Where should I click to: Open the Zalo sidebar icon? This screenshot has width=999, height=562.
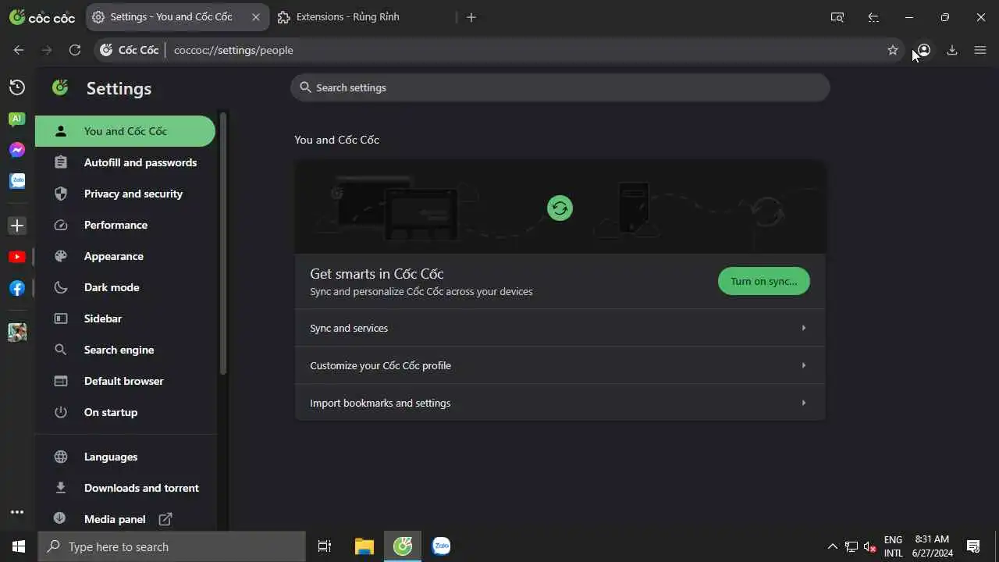[x=17, y=181]
